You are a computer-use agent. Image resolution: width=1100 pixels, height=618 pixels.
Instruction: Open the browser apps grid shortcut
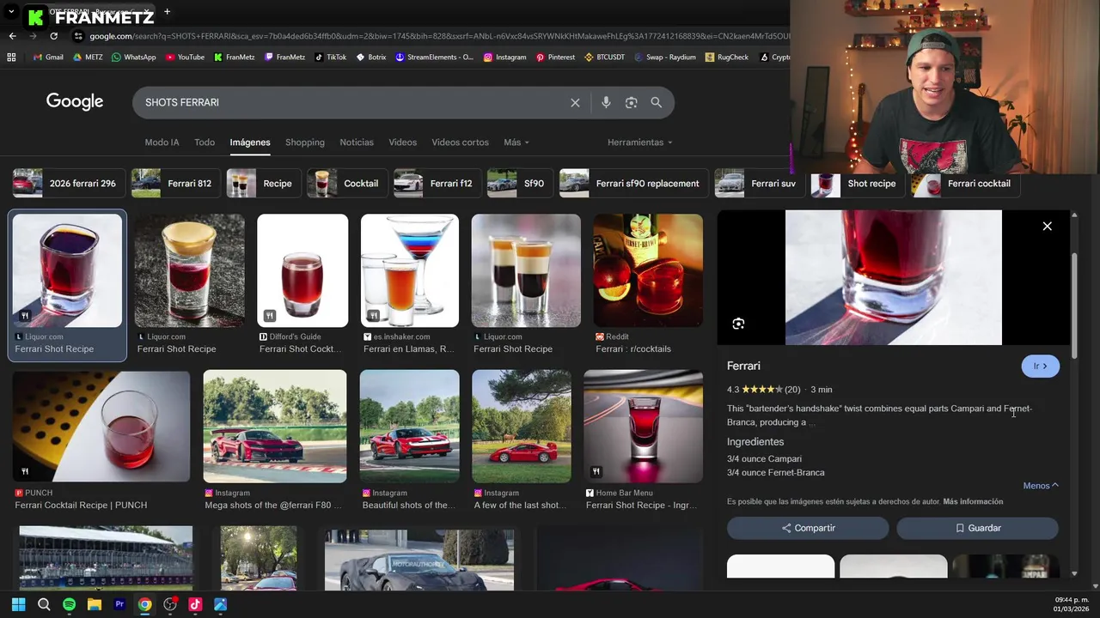click(11, 58)
